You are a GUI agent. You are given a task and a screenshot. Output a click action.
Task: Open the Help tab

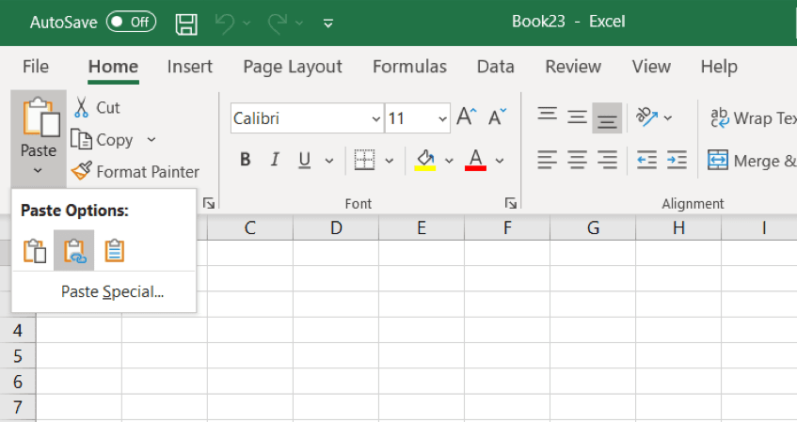click(719, 67)
